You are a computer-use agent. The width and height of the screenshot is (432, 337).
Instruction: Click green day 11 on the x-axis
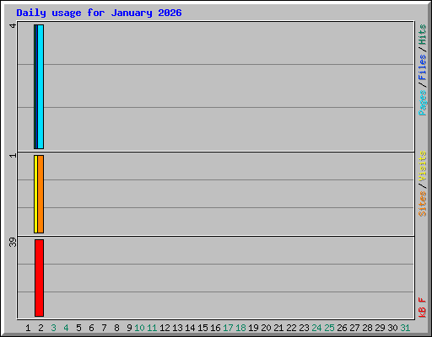point(152,328)
